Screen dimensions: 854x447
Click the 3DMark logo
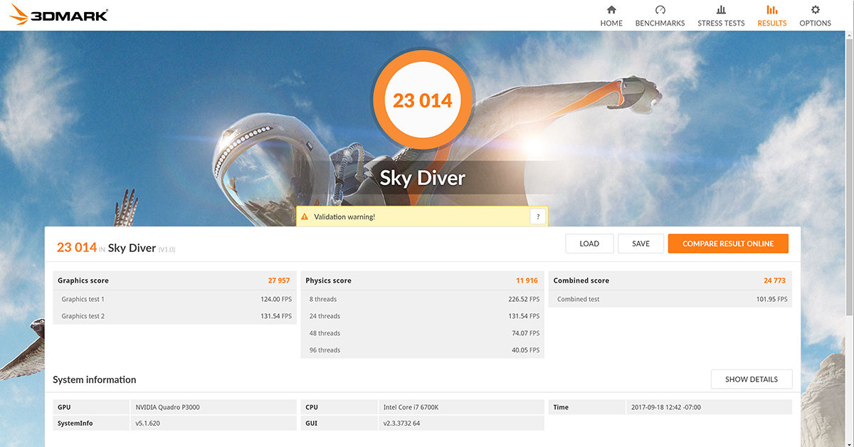(60, 15)
